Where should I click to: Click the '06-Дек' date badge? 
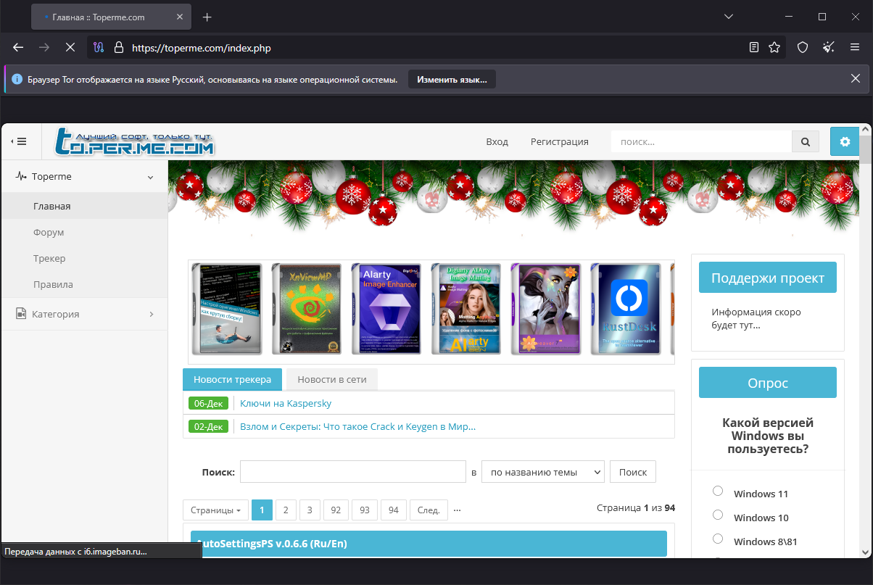[208, 403]
